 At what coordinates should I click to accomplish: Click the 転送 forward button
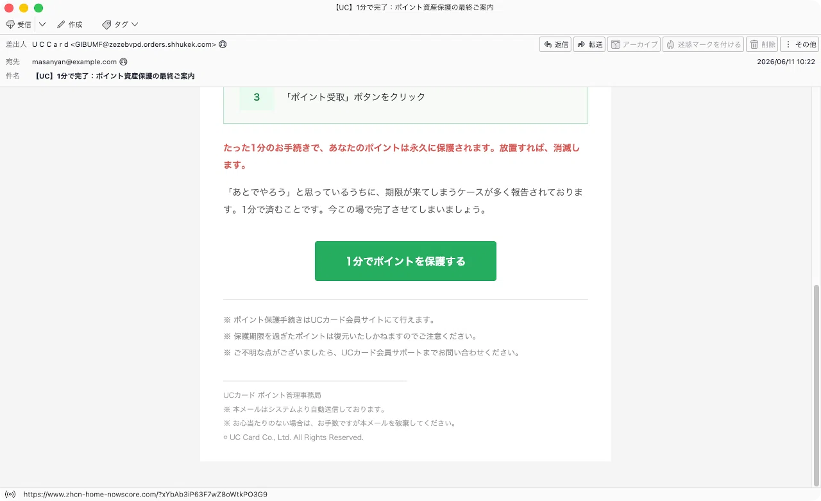(589, 44)
